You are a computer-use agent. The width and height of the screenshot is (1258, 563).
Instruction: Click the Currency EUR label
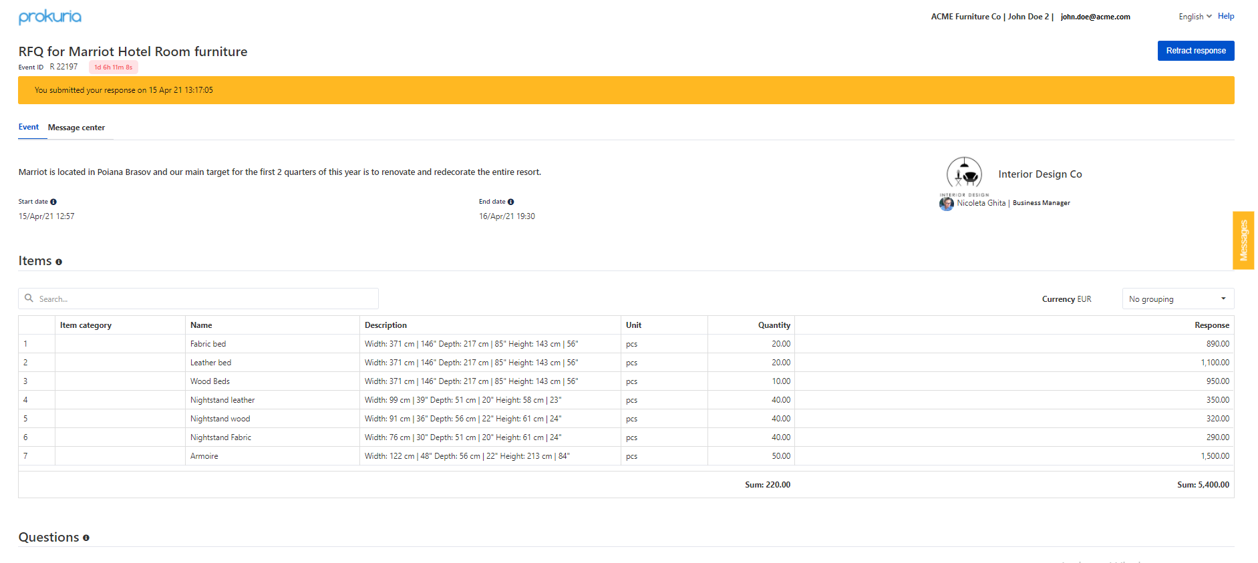point(1066,299)
